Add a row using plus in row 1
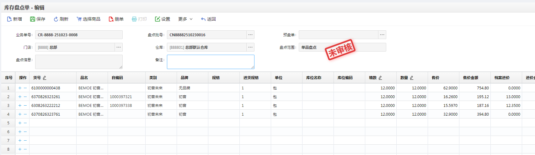This screenshot has width=535, height=155. (20, 88)
